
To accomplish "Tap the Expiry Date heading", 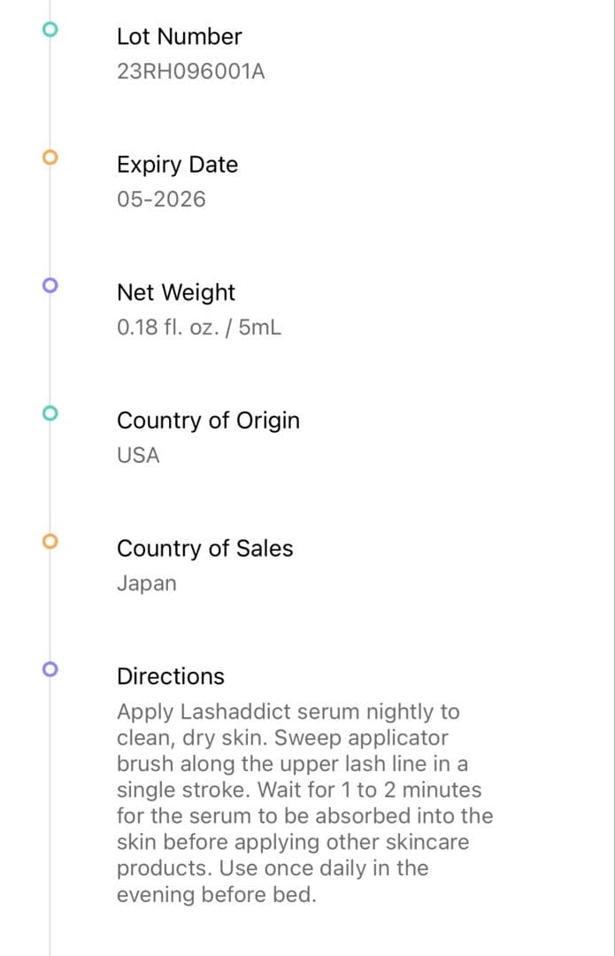I will pos(177,165).
